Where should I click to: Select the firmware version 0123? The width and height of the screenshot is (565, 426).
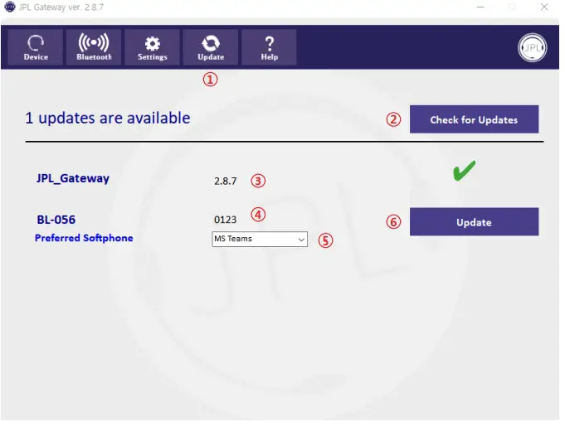(x=225, y=220)
